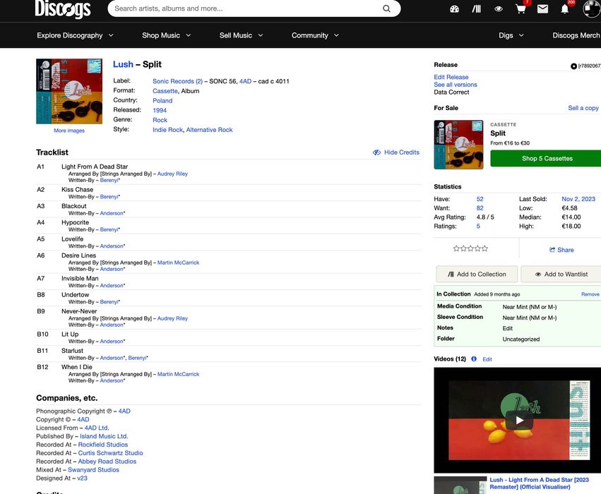This screenshot has height=494, width=601.
Task: Open the For Sale cassette thumbnail
Action: click(x=458, y=145)
